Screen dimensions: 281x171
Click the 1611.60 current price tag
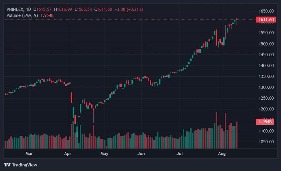(266, 20)
